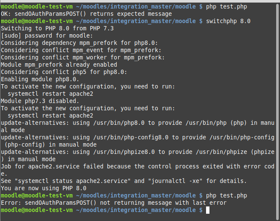Click the first 'php test.php' command
The height and width of the screenshot is (221, 280).
pyautogui.click(x=227, y=6)
